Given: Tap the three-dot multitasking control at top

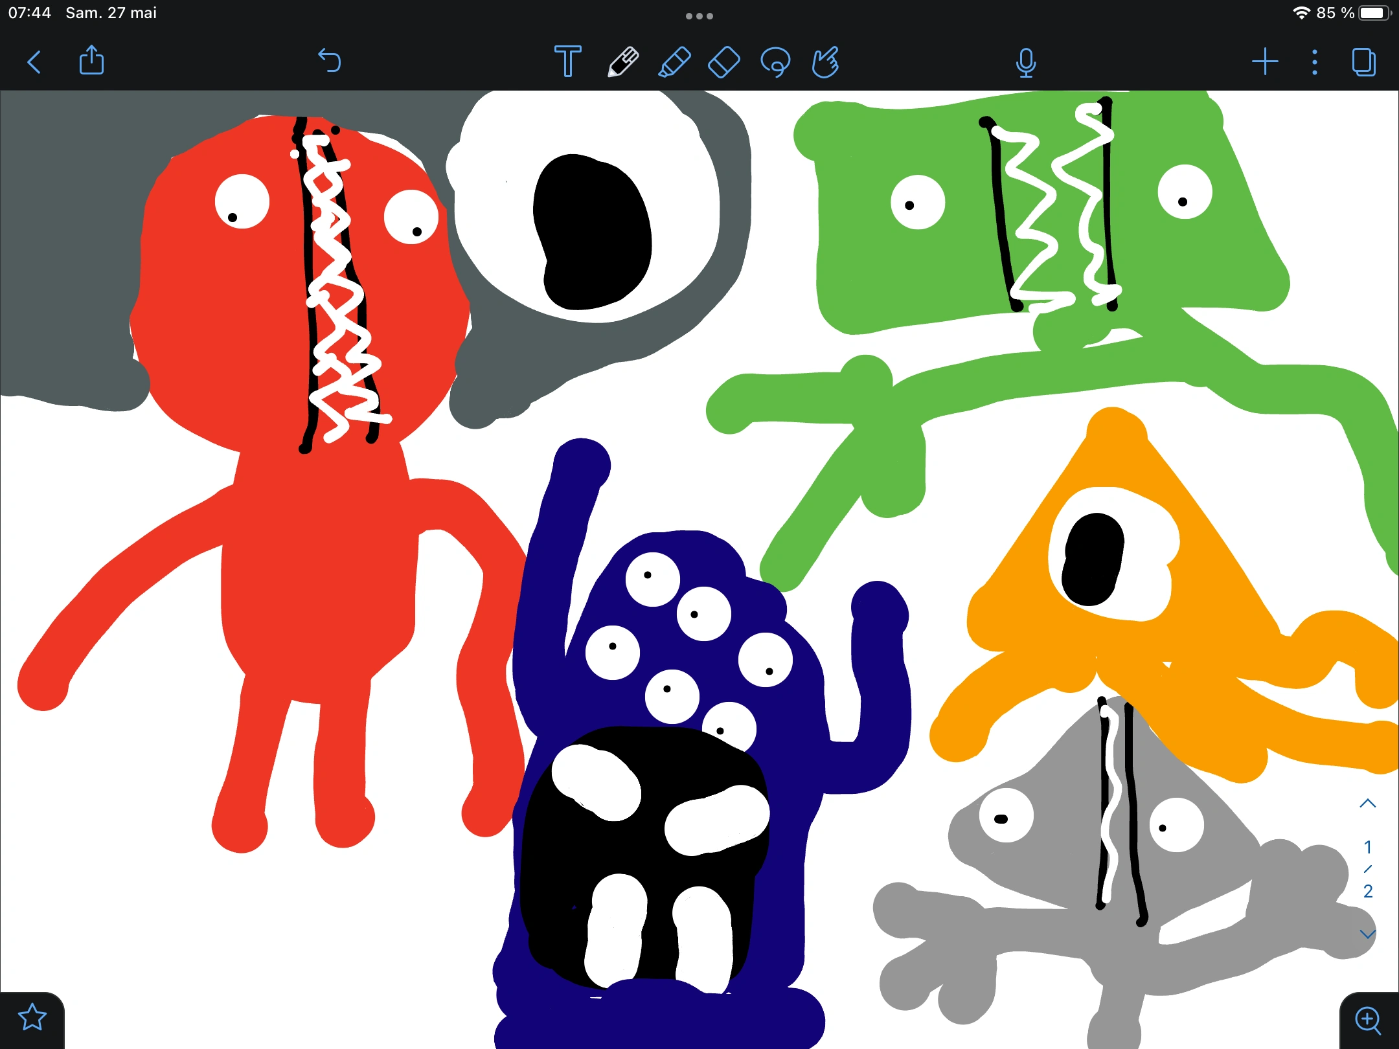Looking at the screenshot, I should coord(699,16).
